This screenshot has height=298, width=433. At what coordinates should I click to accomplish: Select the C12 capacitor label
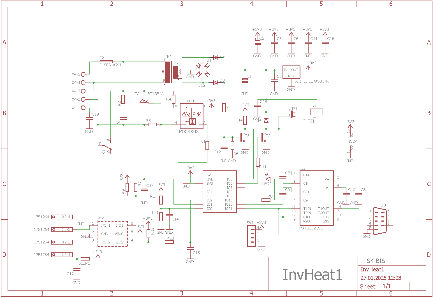[x=217, y=152]
